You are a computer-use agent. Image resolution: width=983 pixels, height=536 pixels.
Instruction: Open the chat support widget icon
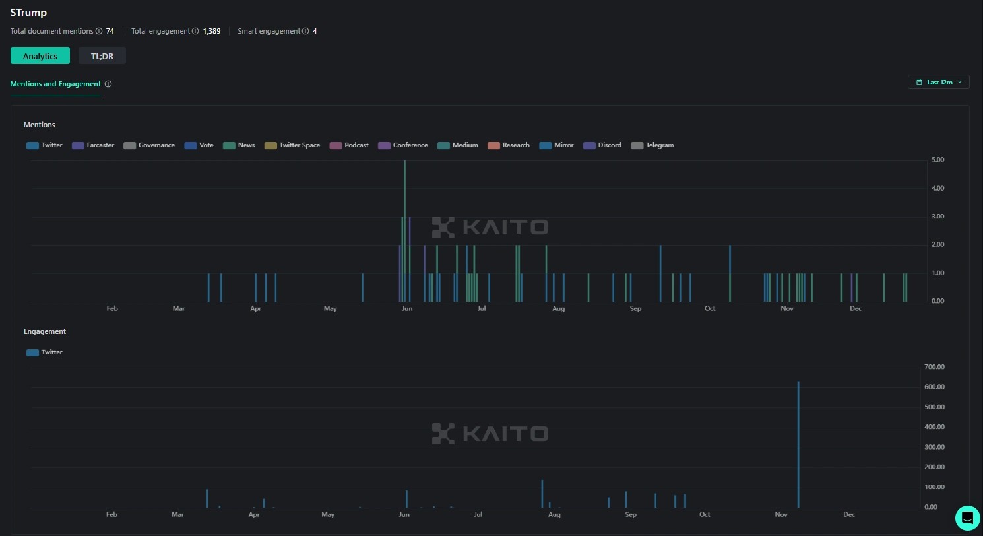[968, 517]
